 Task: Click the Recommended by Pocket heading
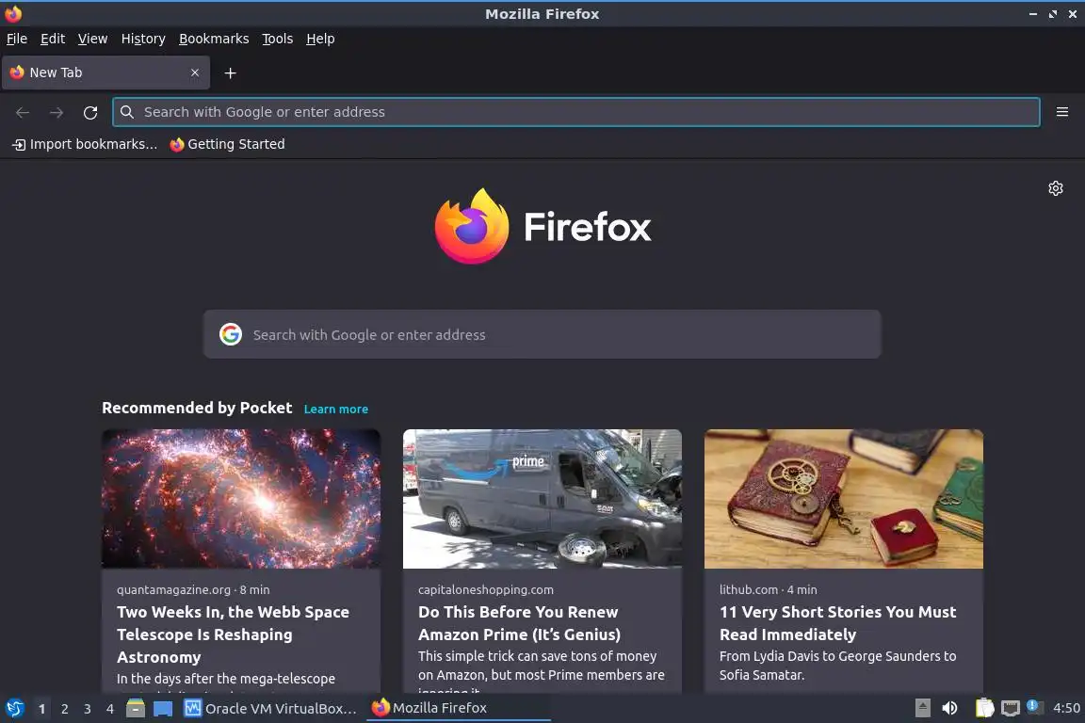(197, 408)
